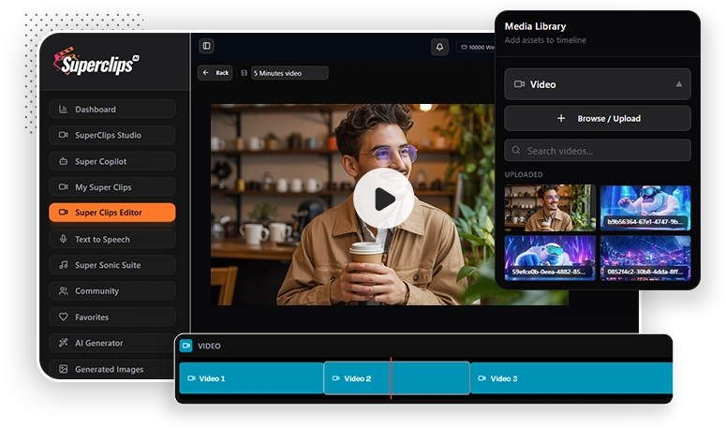Click the collapse triangle on Video section
Viewport: 726px width, 428px height.
click(x=679, y=84)
